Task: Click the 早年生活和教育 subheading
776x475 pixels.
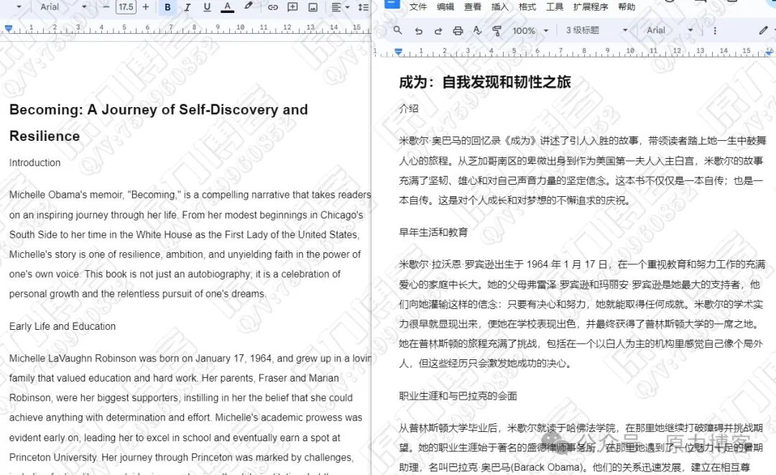Action: [x=433, y=233]
